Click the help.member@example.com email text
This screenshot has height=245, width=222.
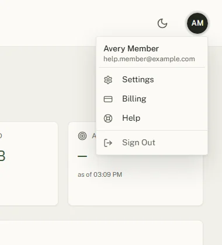click(x=149, y=59)
